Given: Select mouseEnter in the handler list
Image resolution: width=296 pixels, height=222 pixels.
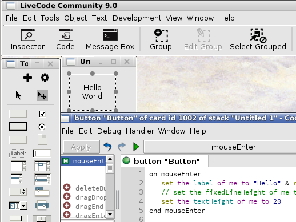Looking at the screenshot, I should click(83, 161).
